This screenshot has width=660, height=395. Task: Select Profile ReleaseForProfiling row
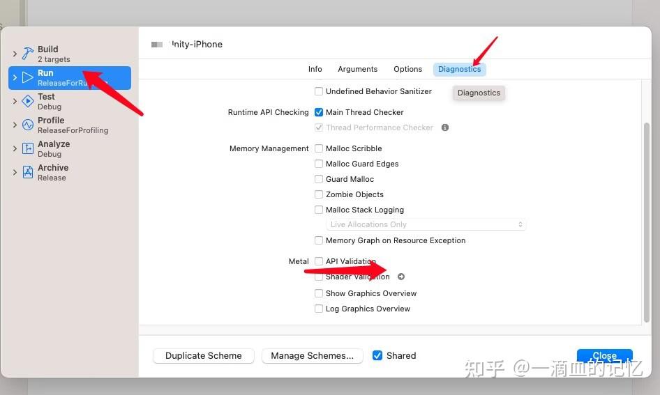coord(70,125)
